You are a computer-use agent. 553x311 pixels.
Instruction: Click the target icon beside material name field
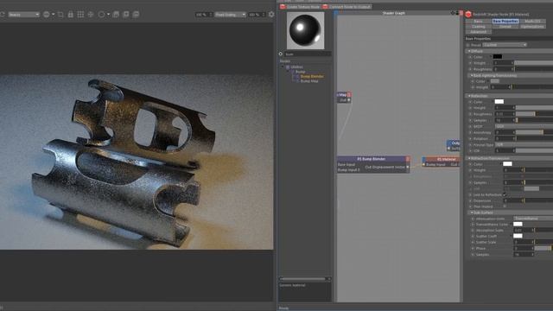[x=281, y=54]
